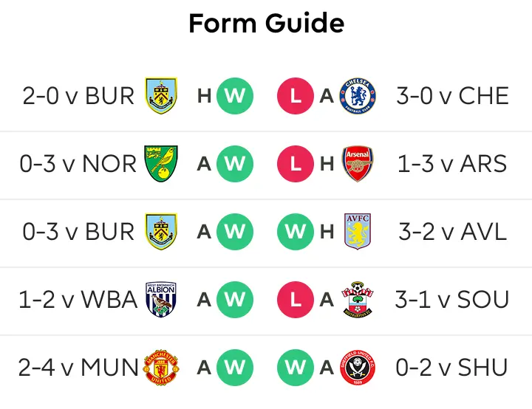Open the West Bromwich Albion crest
The width and height of the screenshot is (532, 409).
162,300
